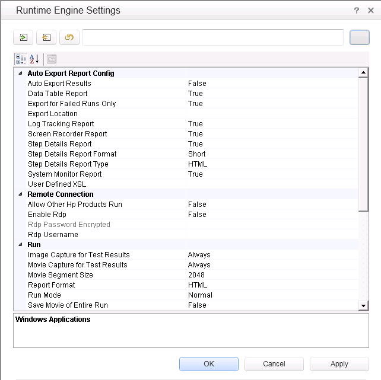Image resolution: width=381 pixels, height=380 pixels.
Task: Click Apply to save settings
Action: (339, 364)
